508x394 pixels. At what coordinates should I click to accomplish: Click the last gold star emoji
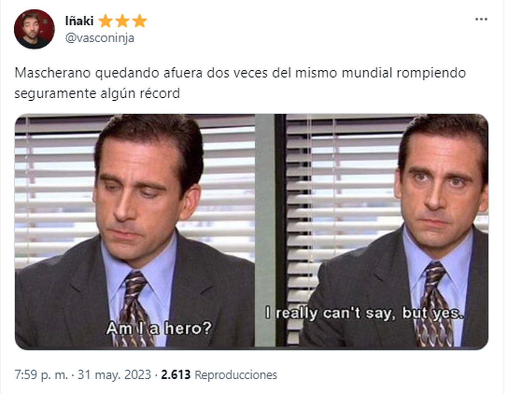pos(139,21)
